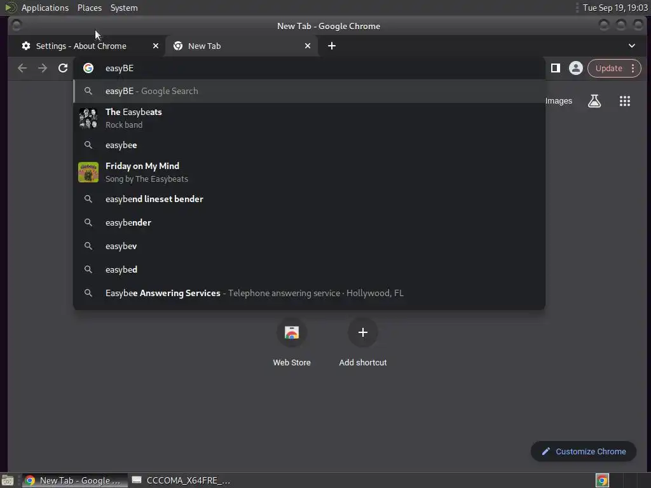Select Easybee Answering Services suggestion
Viewport: 651px width, 488px height.
pos(309,294)
